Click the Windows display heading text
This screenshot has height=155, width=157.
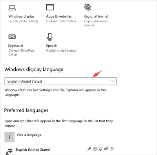(x=22, y=16)
